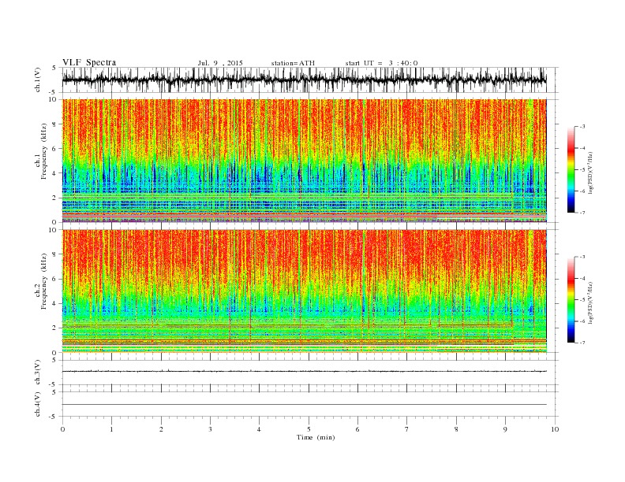
Task: Click the "station=ATH" header label
Action: 293,63
